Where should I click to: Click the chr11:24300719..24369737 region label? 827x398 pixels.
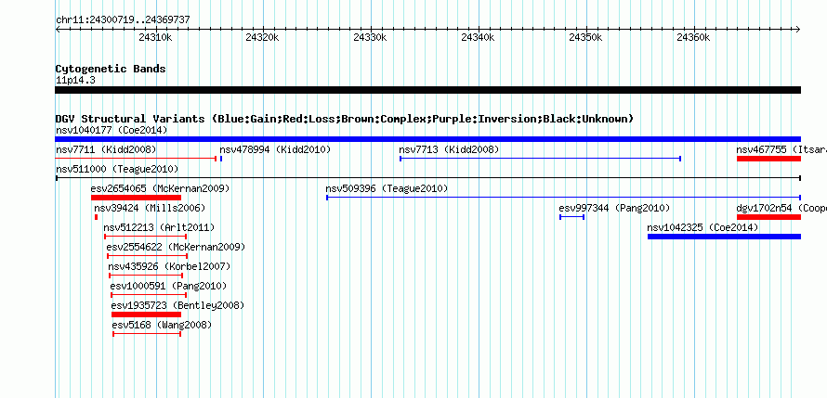123,20
